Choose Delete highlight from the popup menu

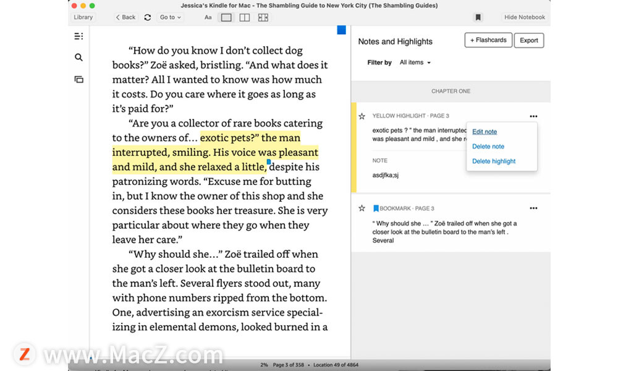click(x=493, y=161)
